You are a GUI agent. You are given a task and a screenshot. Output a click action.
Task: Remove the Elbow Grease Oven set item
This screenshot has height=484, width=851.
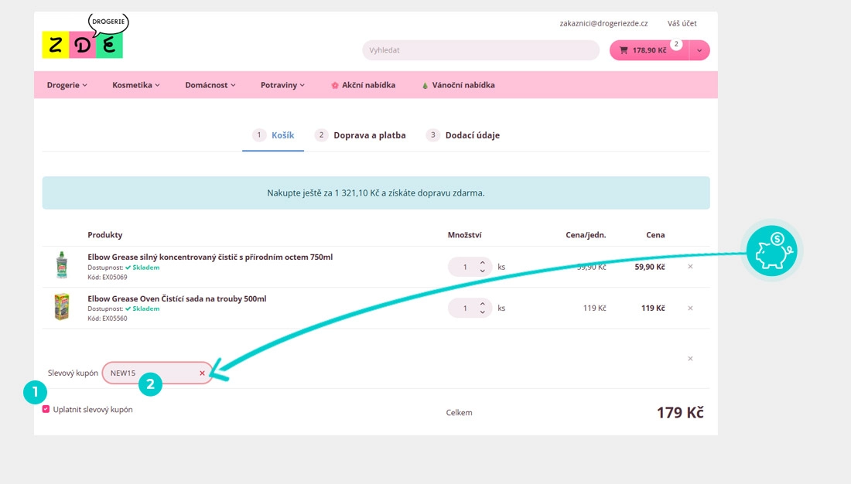(x=690, y=308)
